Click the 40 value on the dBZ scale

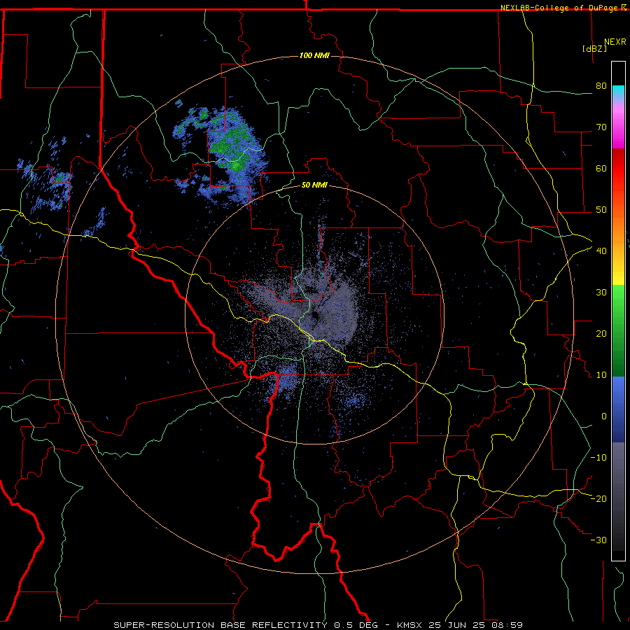(601, 251)
